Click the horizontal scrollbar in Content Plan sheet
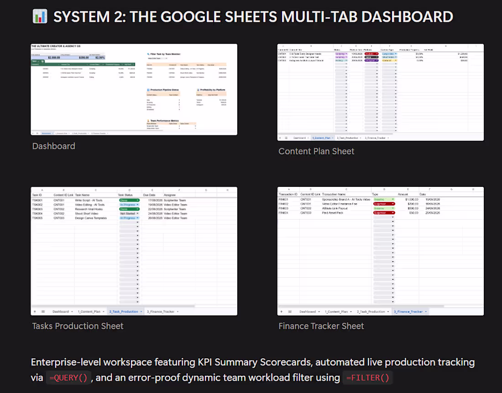 click(336, 134)
